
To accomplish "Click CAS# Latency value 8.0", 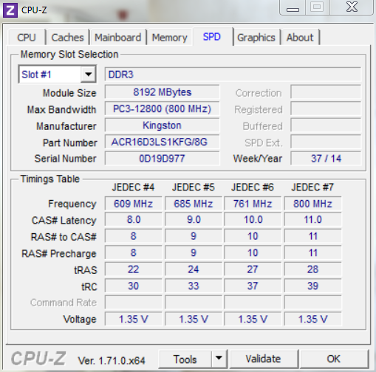I will click(133, 219).
